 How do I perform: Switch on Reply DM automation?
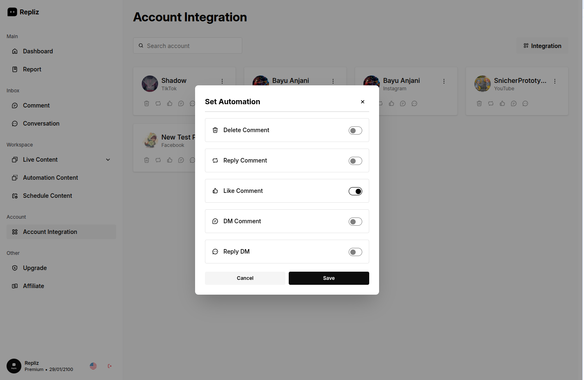[355, 252]
